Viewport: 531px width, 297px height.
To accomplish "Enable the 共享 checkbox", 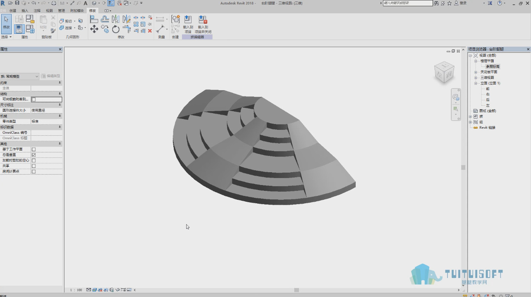I will click(x=33, y=166).
